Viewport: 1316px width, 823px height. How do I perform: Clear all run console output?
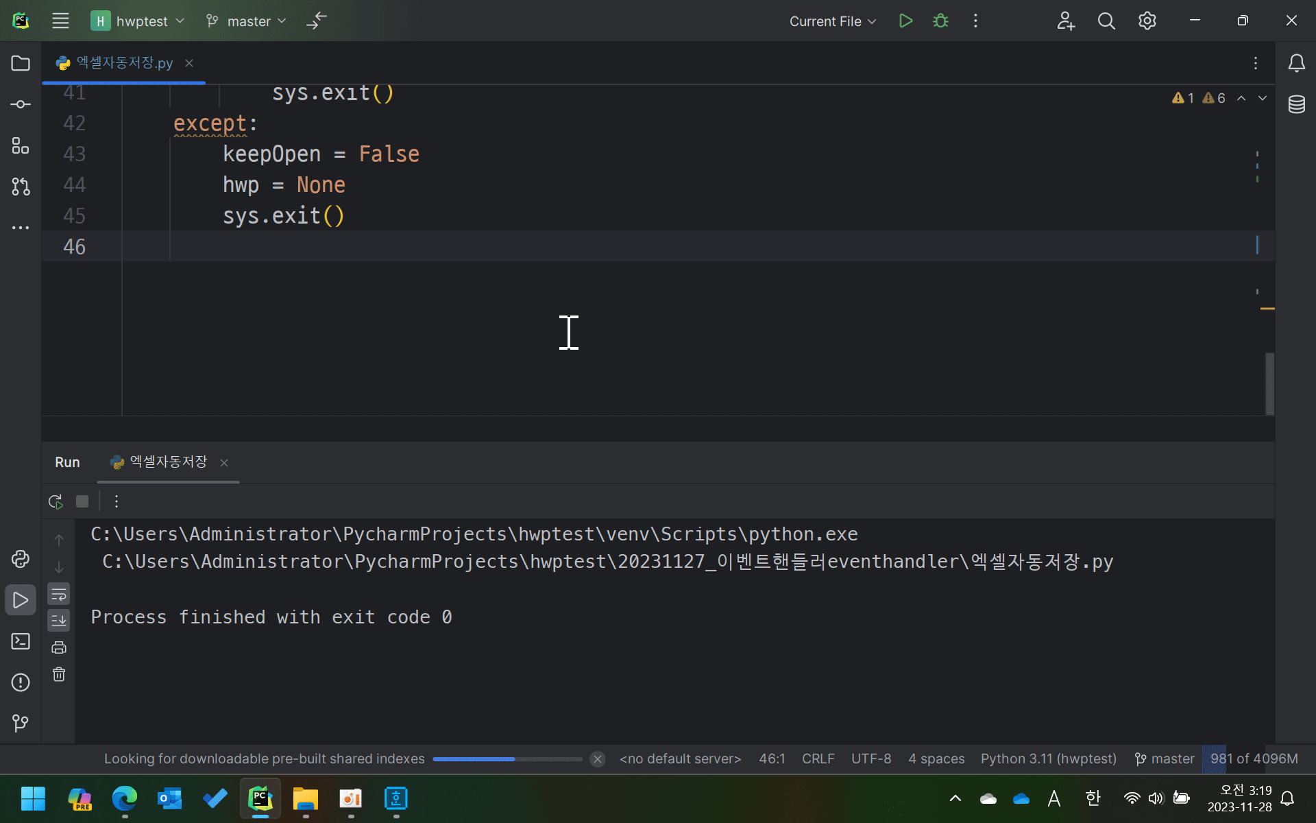click(x=59, y=675)
